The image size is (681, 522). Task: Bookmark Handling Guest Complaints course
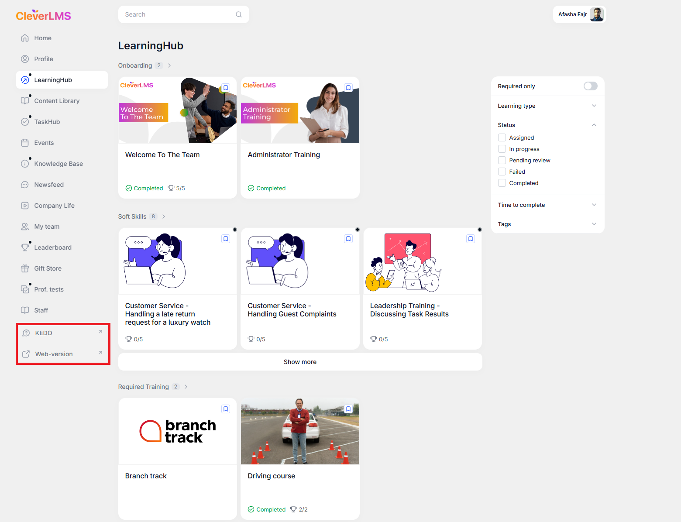[348, 239]
